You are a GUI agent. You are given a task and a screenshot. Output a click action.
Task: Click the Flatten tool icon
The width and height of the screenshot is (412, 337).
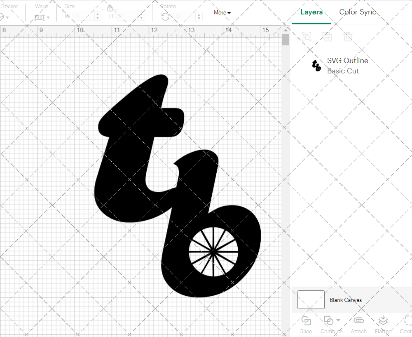pyautogui.click(x=383, y=321)
